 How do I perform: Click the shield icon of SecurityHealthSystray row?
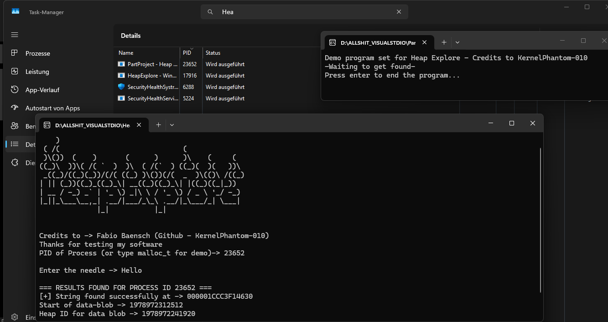(121, 87)
